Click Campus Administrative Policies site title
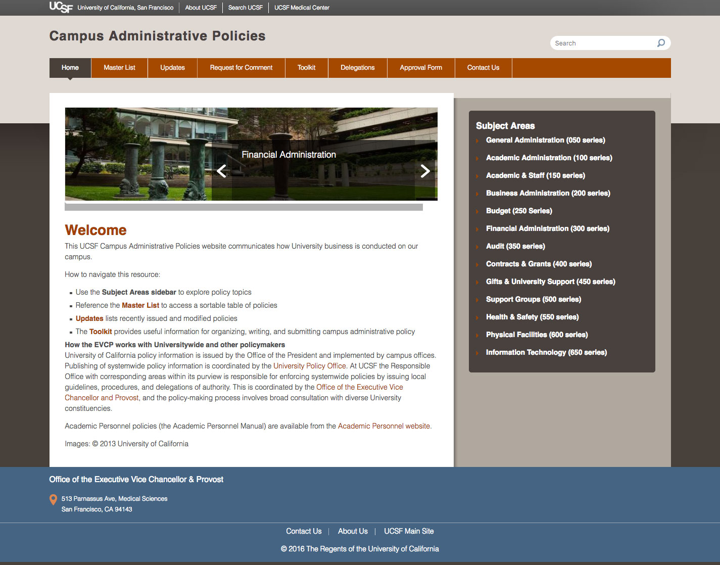The height and width of the screenshot is (565, 720). 157,36
